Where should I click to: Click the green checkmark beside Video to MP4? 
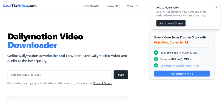click(156, 59)
